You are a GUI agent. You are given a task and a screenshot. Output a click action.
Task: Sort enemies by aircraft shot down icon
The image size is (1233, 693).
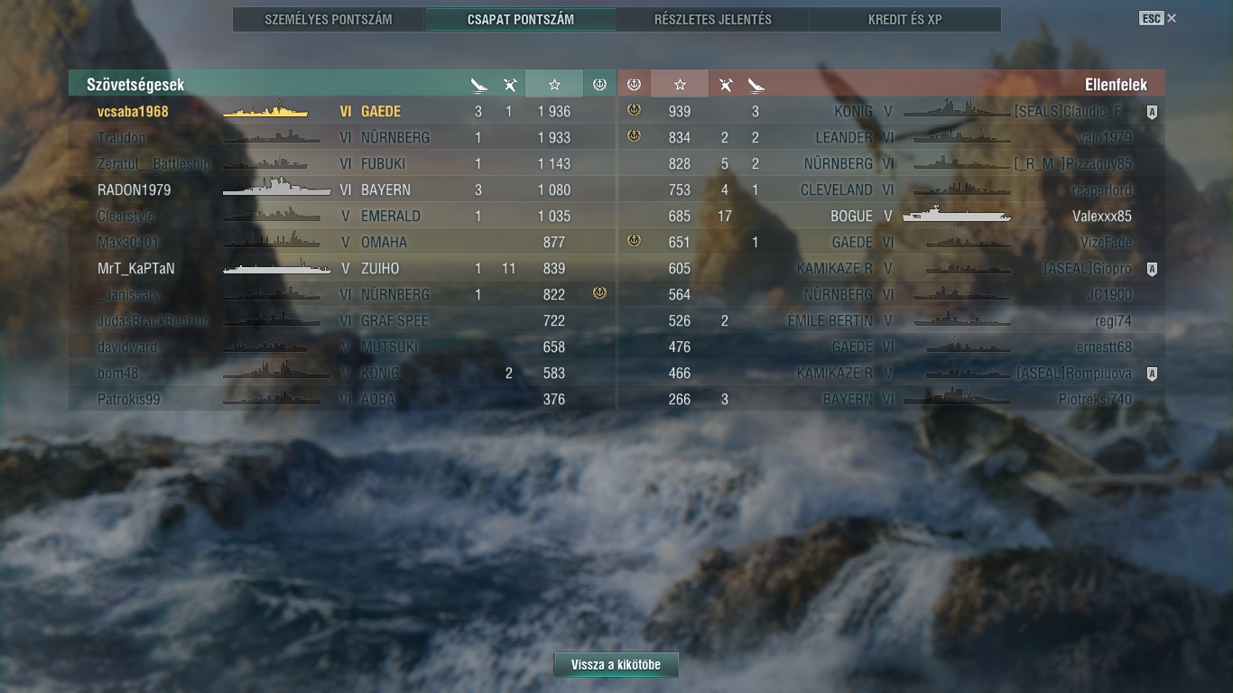(x=725, y=85)
